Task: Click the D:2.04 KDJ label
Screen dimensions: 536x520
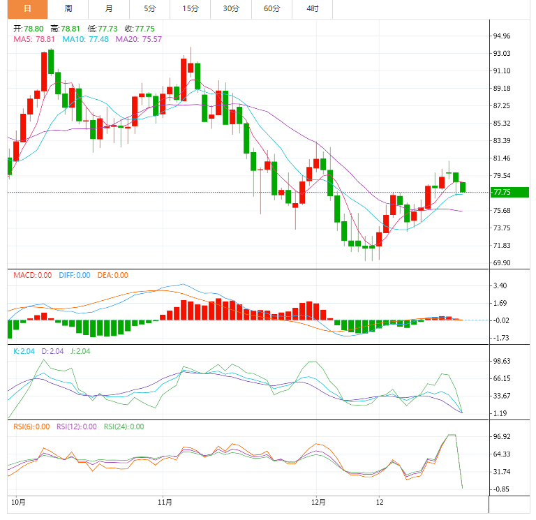Action: click(x=52, y=351)
